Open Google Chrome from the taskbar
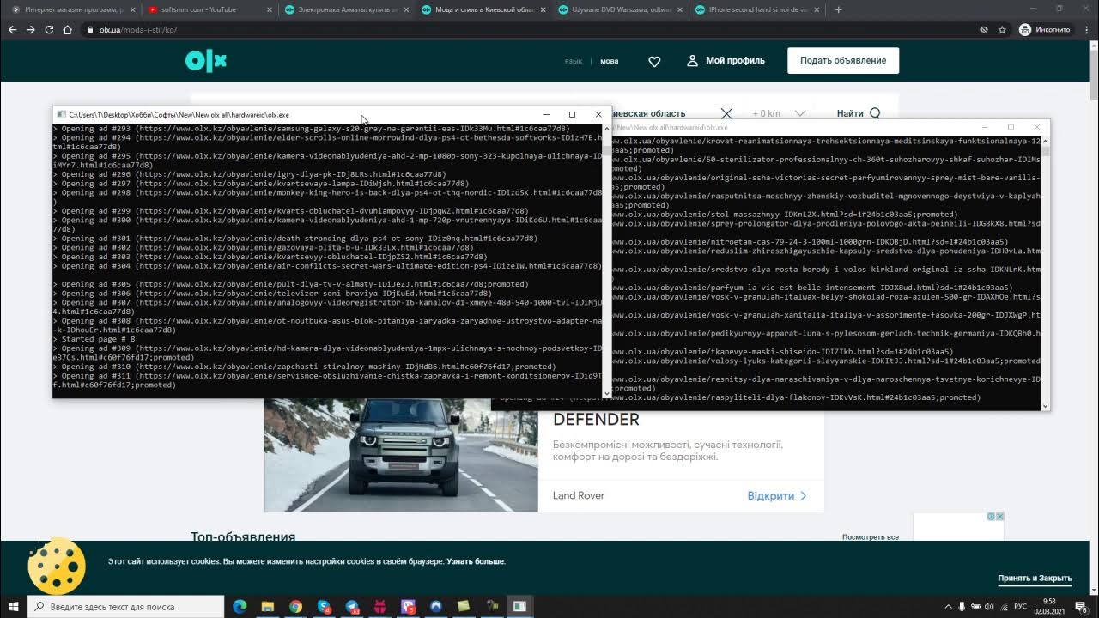 point(296,606)
